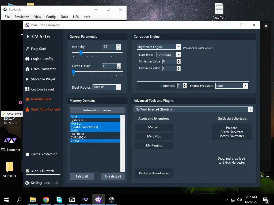Deselect VRAM memory domain
The image size is (274, 205).
pyautogui.click(x=95, y=141)
